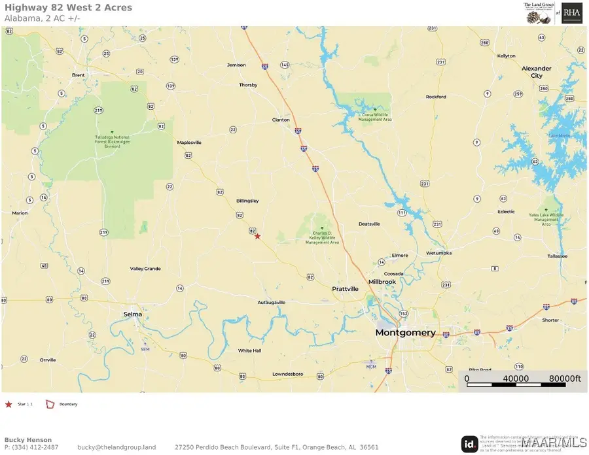Click the bucky@thelandgroup.land email address
This screenshot has height=455, width=589.
coord(116,447)
